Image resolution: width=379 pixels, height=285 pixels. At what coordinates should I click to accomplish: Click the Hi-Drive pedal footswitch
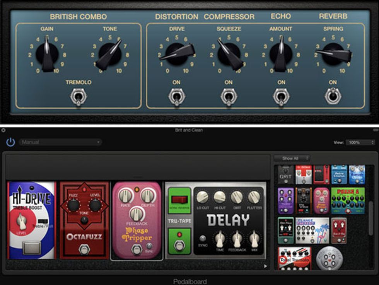tap(32, 248)
